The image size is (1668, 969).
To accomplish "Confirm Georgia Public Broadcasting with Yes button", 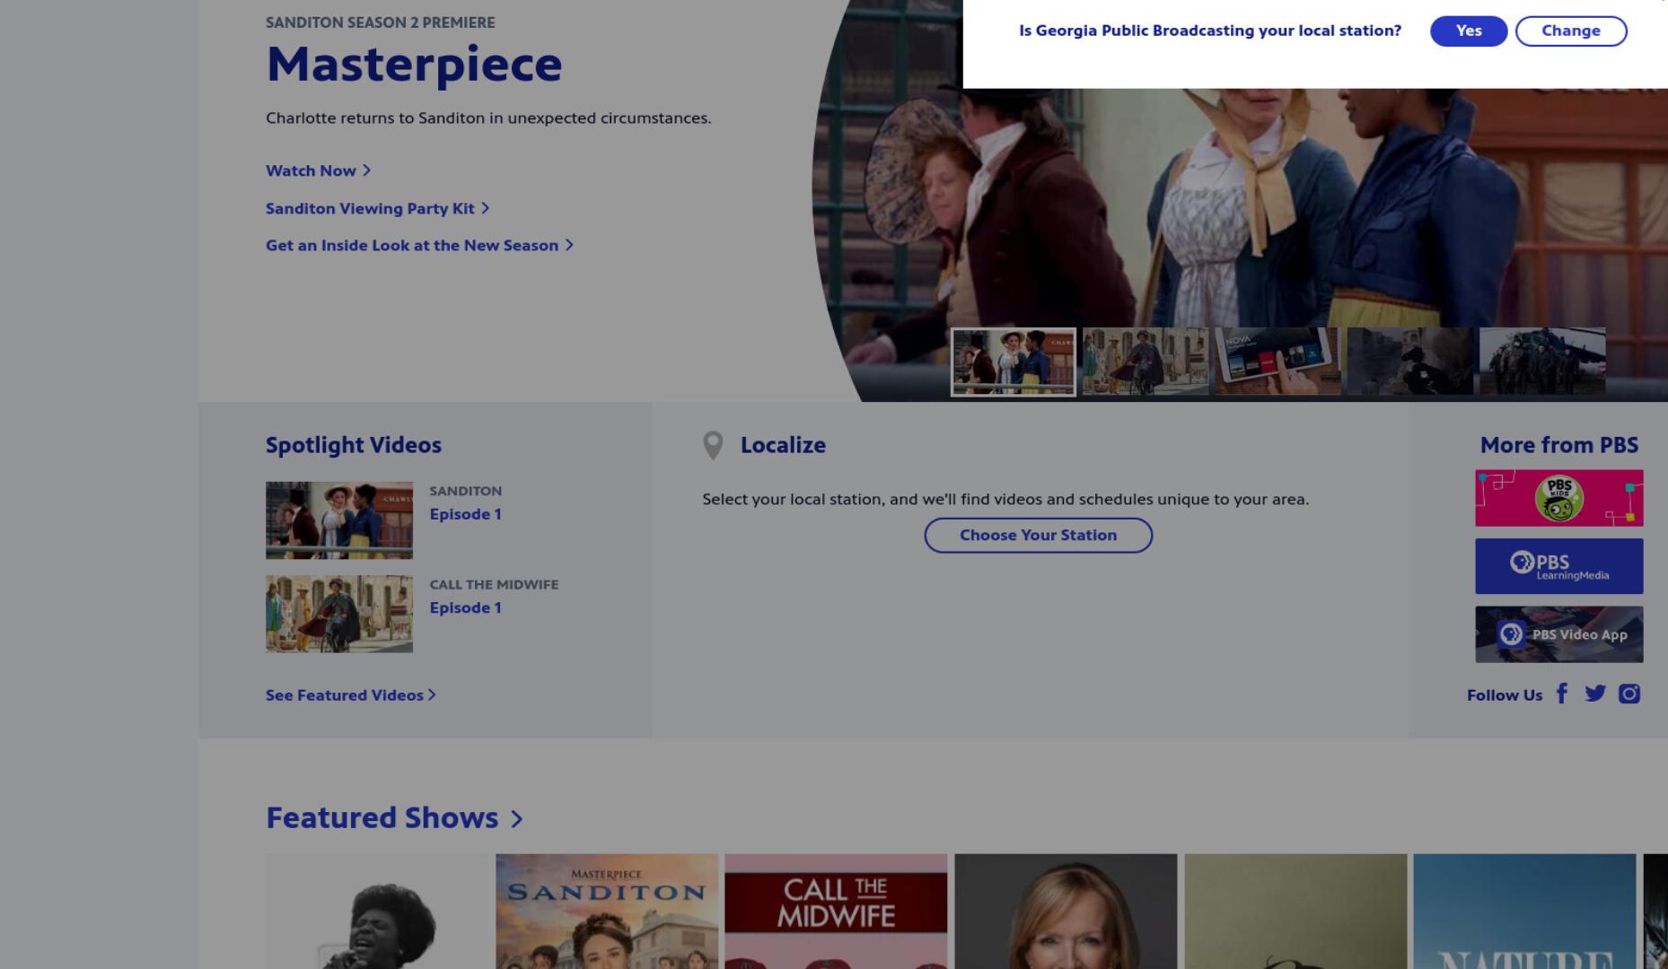I will 1468,31.
